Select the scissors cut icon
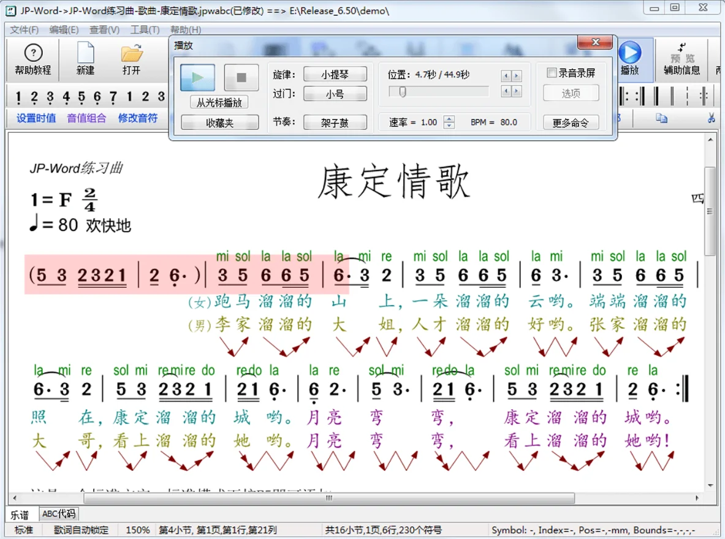The height and width of the screenshot is (539, 725). click(x=711, y=118)
